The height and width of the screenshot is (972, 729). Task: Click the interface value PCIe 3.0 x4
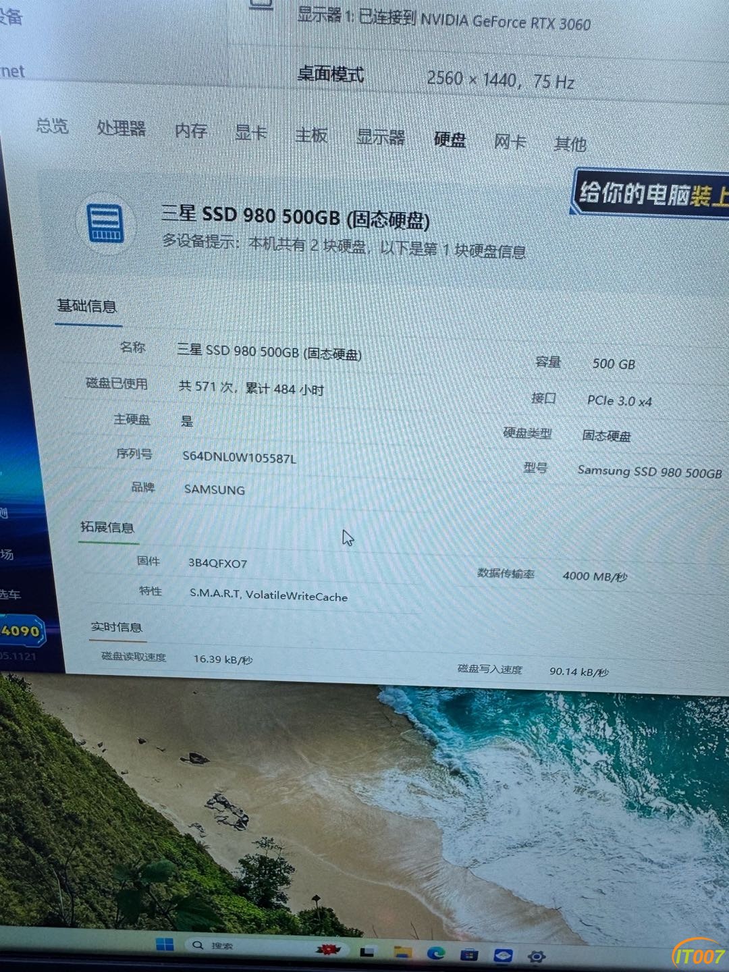[620, 400]
